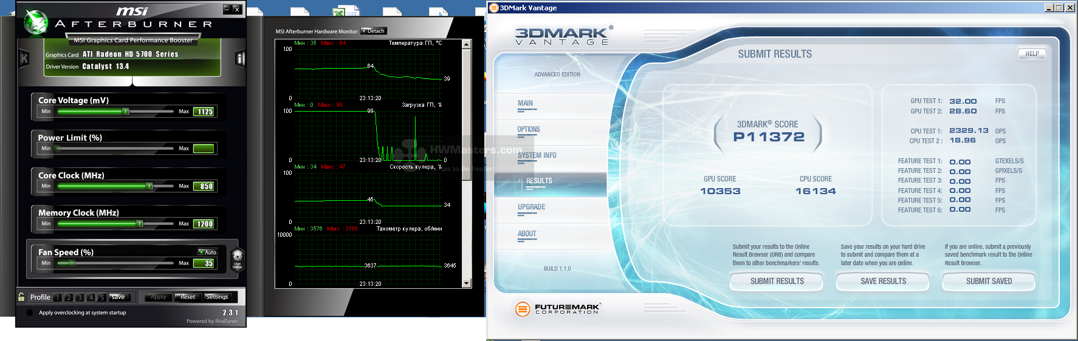Open the SYSTEM INFO section
This screenshot has height=341, width=1078.
click(x=537, y=156)
